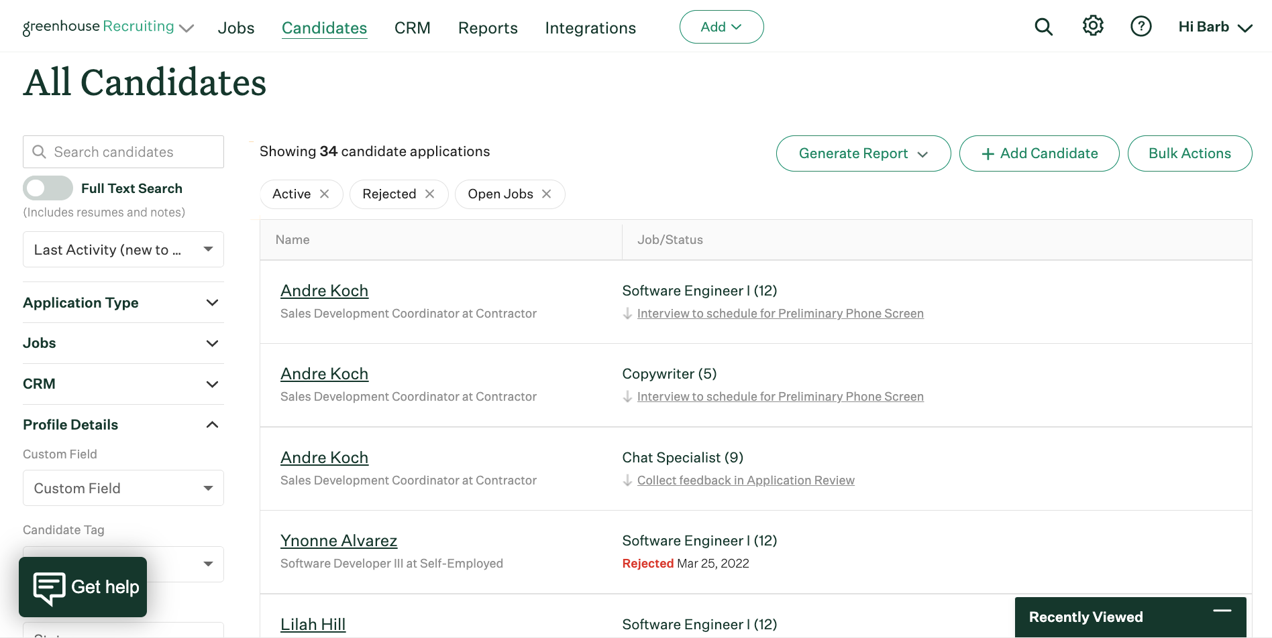The height and width of the screenshot is (638, 1272).
Task: Minimize the Recently Viewed panel
Action: 1222,611
